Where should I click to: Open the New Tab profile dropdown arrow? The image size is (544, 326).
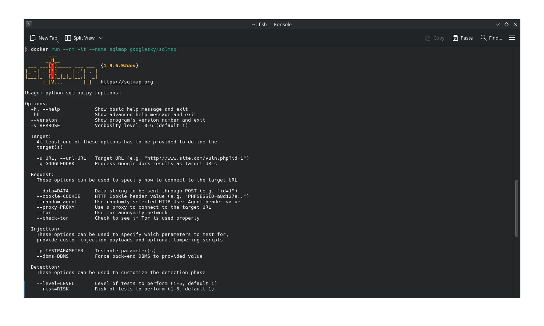(58, 42)
